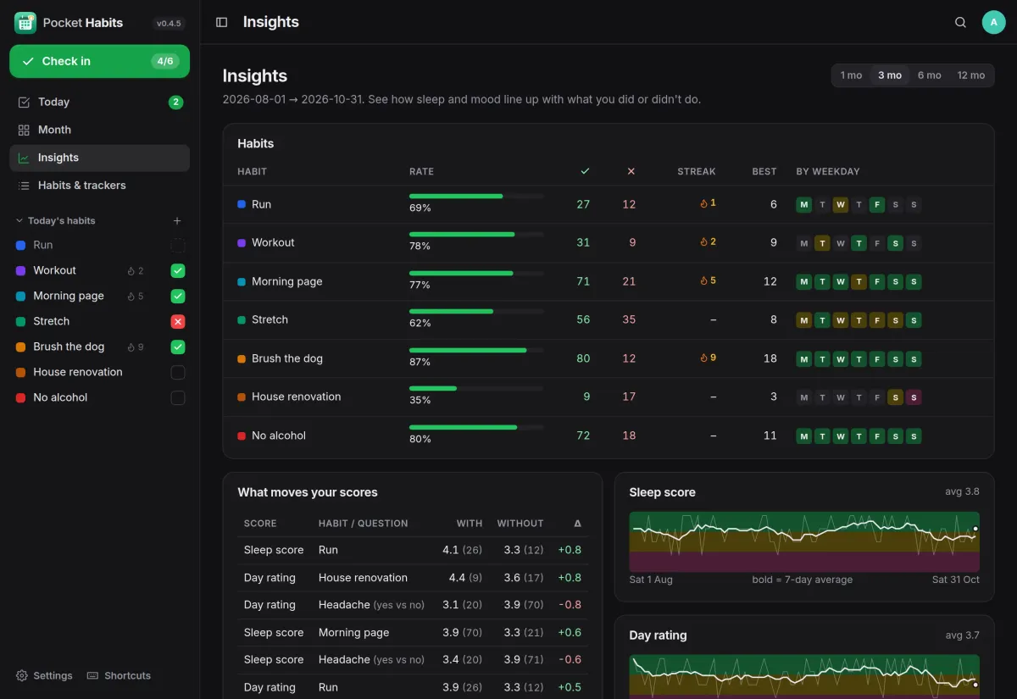Switch to the 12 mo range
Viewport: 1017px width, 699px height.
click(x=970, y=75)
